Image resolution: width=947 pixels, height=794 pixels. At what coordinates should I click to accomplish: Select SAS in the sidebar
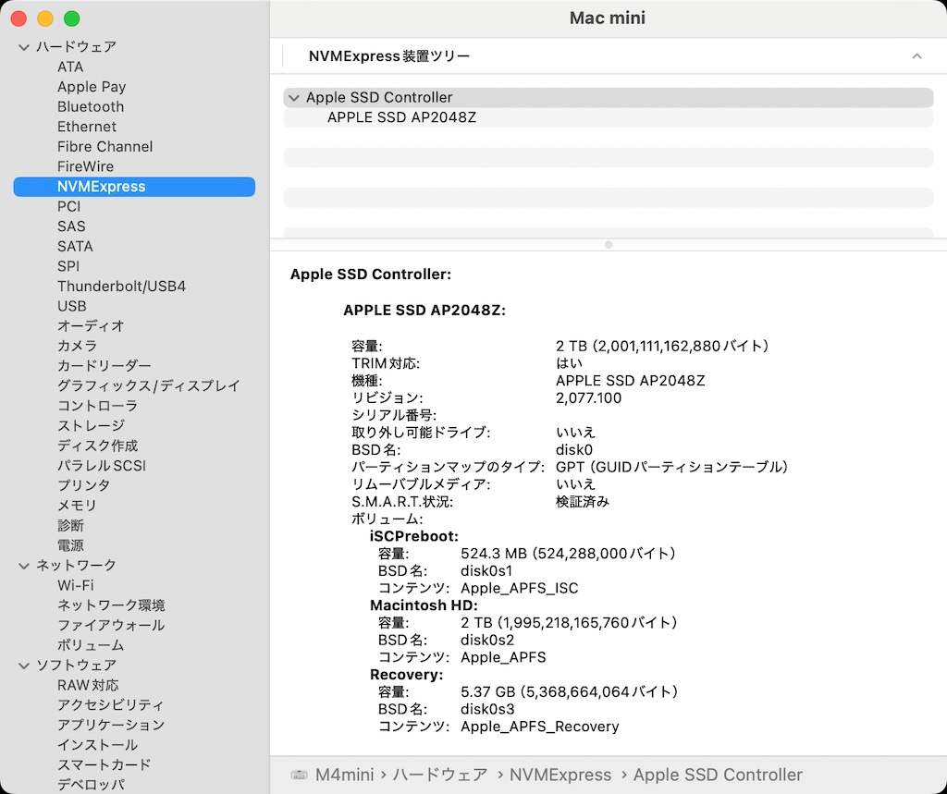point(71,226)
